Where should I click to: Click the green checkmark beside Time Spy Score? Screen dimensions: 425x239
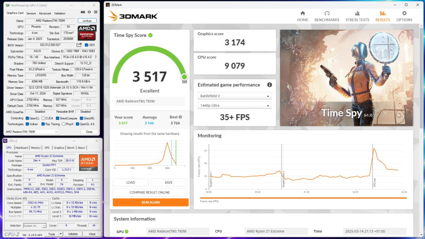coord(150,35)
